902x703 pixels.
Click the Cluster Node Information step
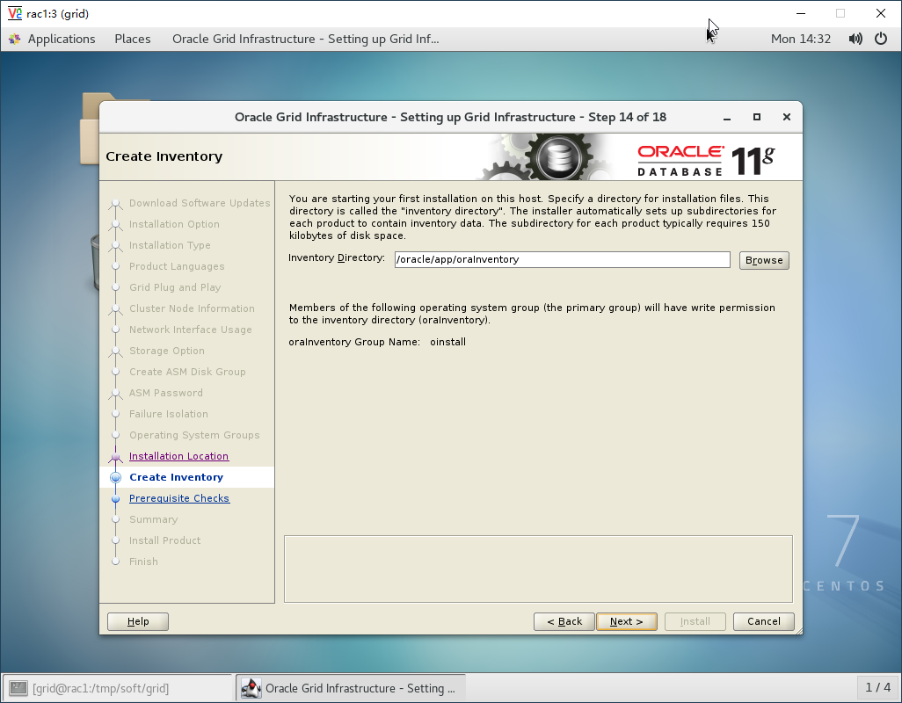click(x=192, y=308)
